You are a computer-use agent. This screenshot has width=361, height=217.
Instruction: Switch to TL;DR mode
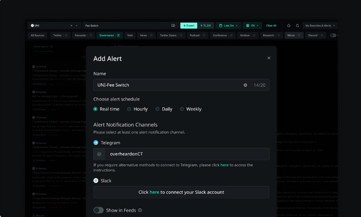tap(206, 25)
